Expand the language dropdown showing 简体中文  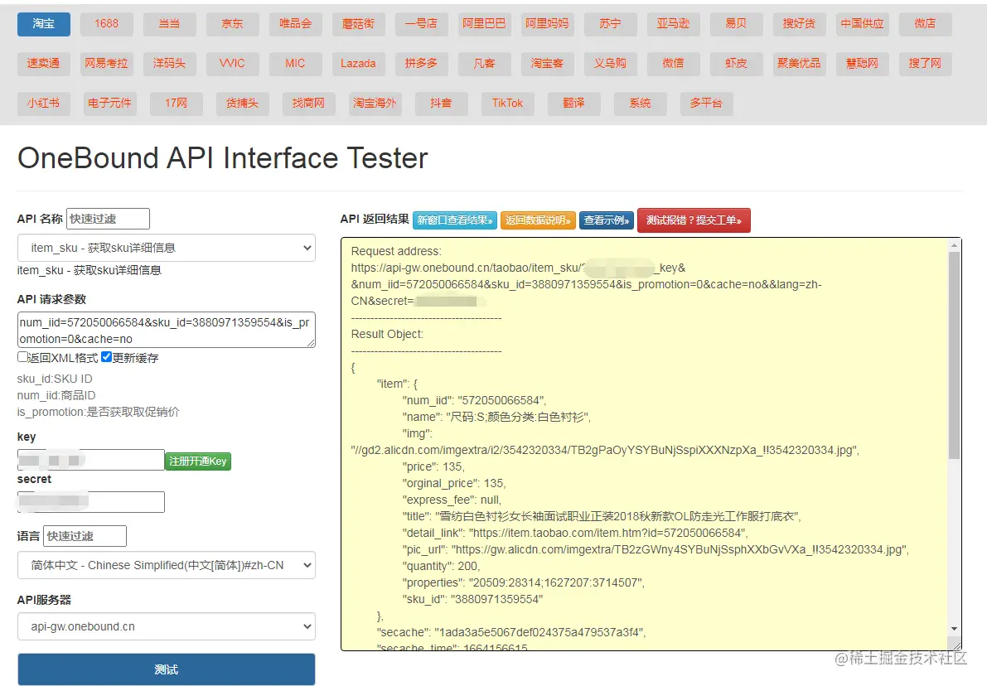[166, 565]
